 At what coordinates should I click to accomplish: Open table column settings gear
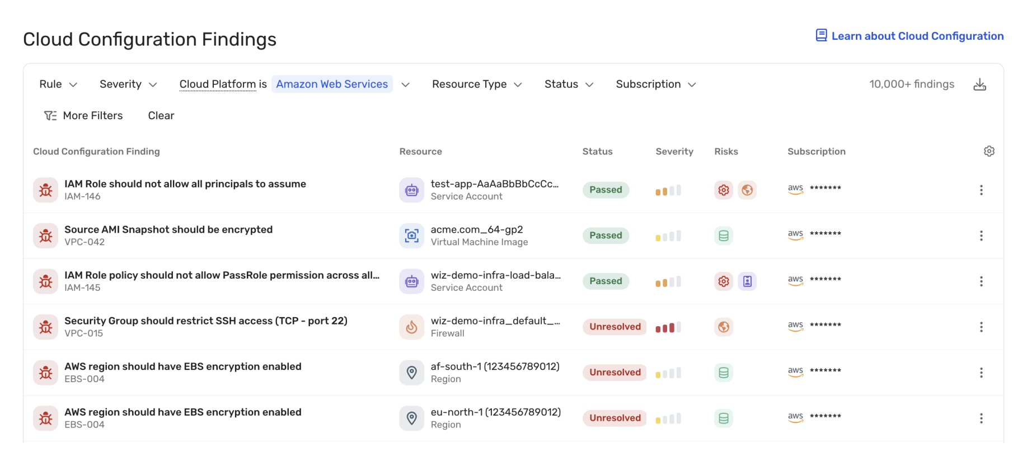989,152
